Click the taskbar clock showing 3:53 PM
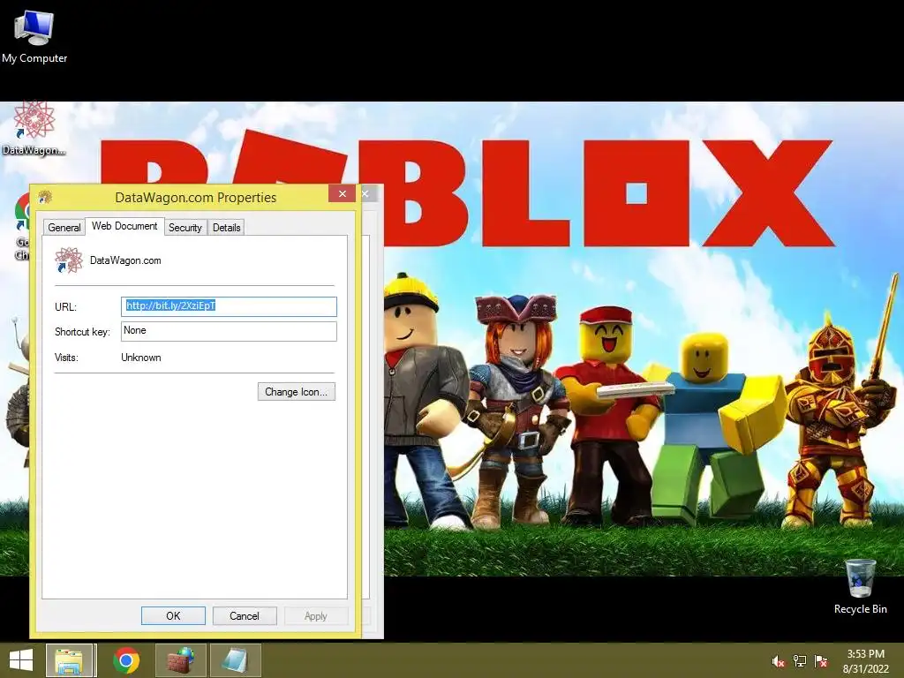This screenshot has height=678, width=904. [865, 654]
